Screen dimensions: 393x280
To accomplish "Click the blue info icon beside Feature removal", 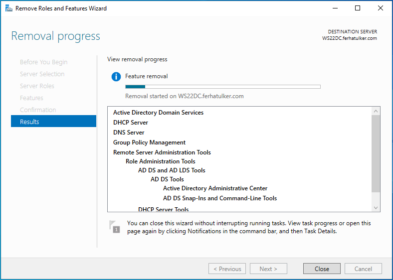I will (116, 77).
